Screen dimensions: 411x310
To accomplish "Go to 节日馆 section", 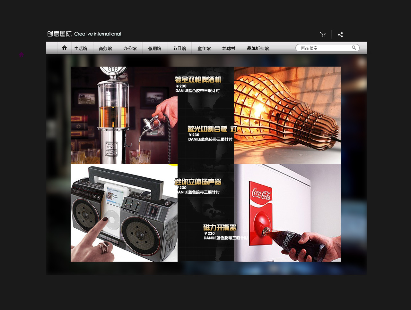I will pyautogui.click(x=179, y=48).
